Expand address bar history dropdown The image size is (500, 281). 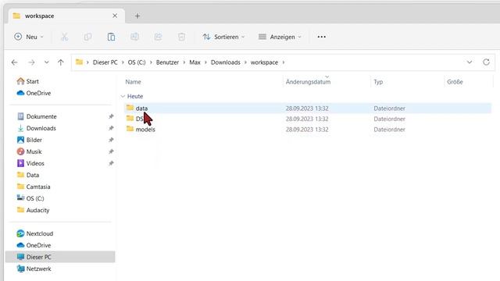[470, 62]
